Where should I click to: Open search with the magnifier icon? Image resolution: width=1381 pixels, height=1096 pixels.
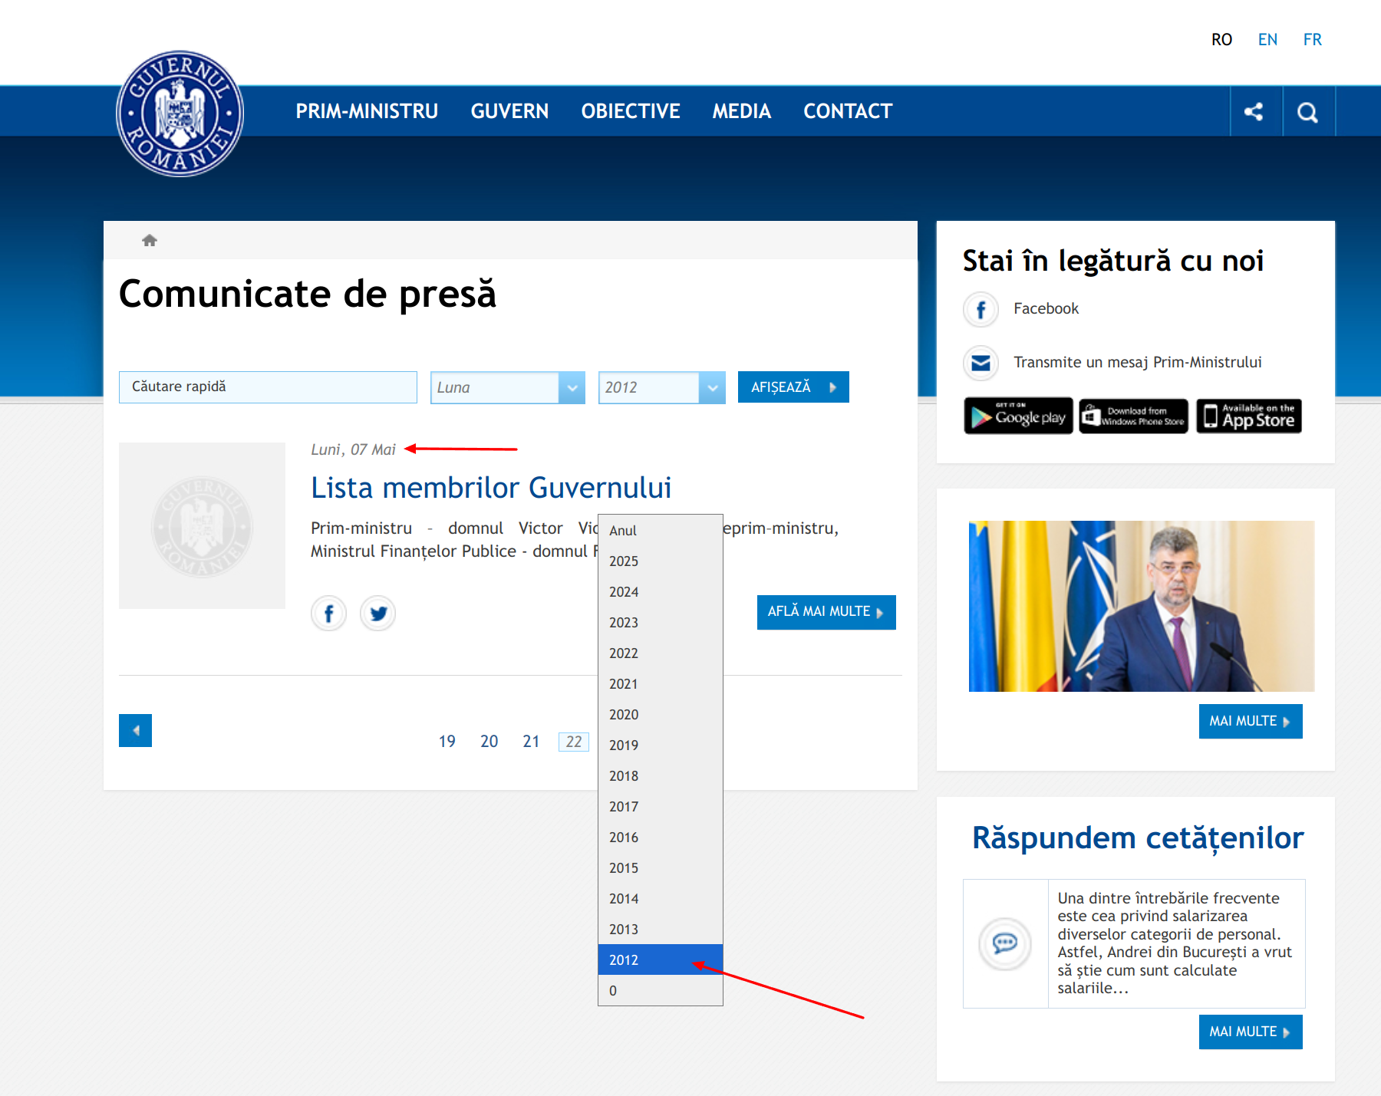click(1307, 113)
